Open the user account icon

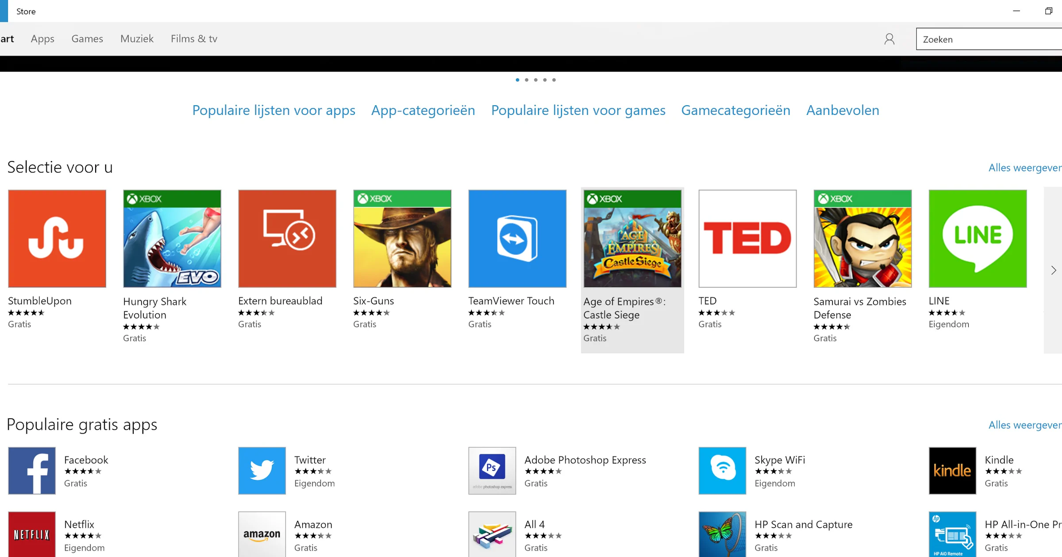889,39
